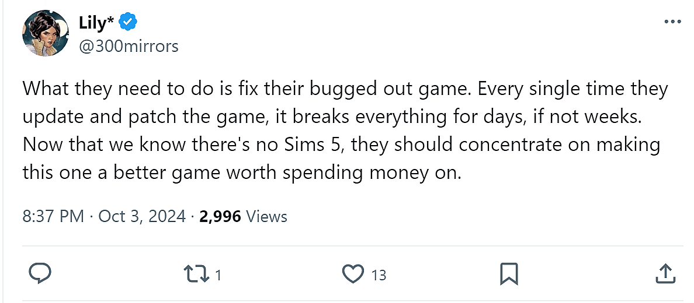Click the Oct 3, 2024 date

coord(142,217)
